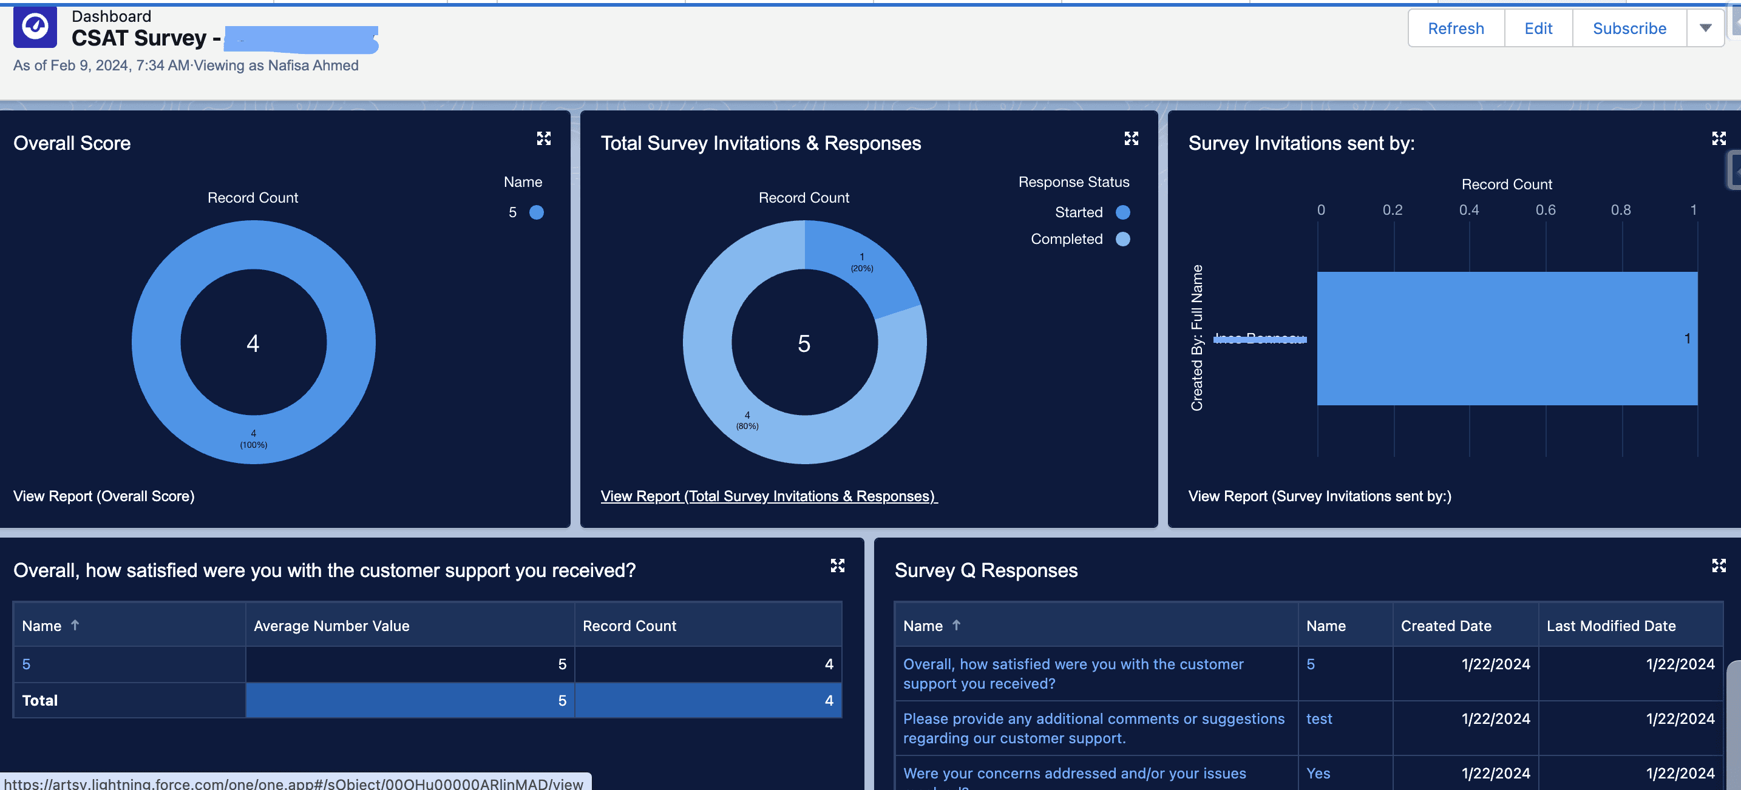1741x790 pixels.
Task: Click the Dashboard gauge app icon
Action: point(35,28)
